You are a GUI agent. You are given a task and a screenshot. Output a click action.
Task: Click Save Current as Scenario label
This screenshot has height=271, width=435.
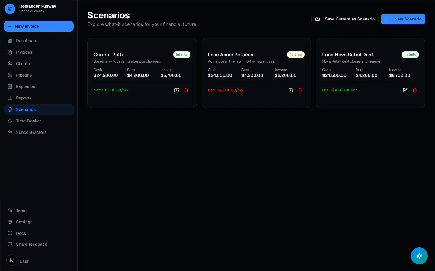350,19
